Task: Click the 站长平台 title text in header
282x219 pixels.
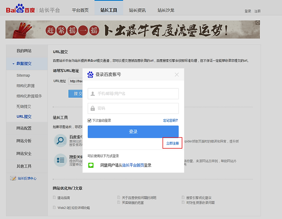Action: [x=49, y=10]
